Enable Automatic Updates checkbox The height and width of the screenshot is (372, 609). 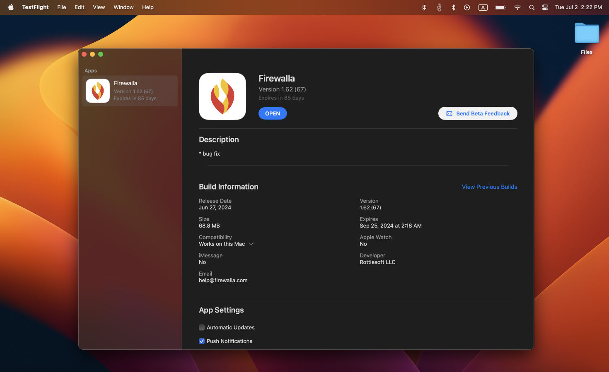(x=202, y=327)
